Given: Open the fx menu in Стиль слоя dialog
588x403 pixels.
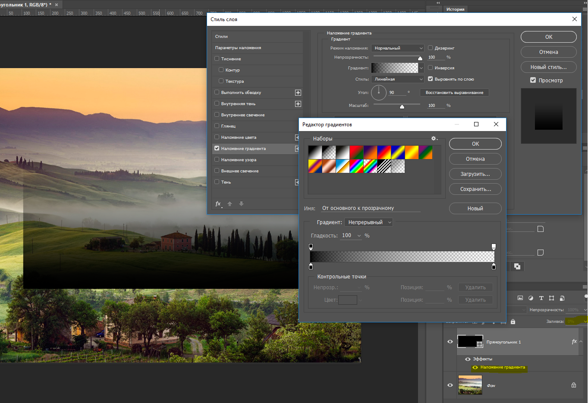Looking at the screenshot, I should 218,204.
